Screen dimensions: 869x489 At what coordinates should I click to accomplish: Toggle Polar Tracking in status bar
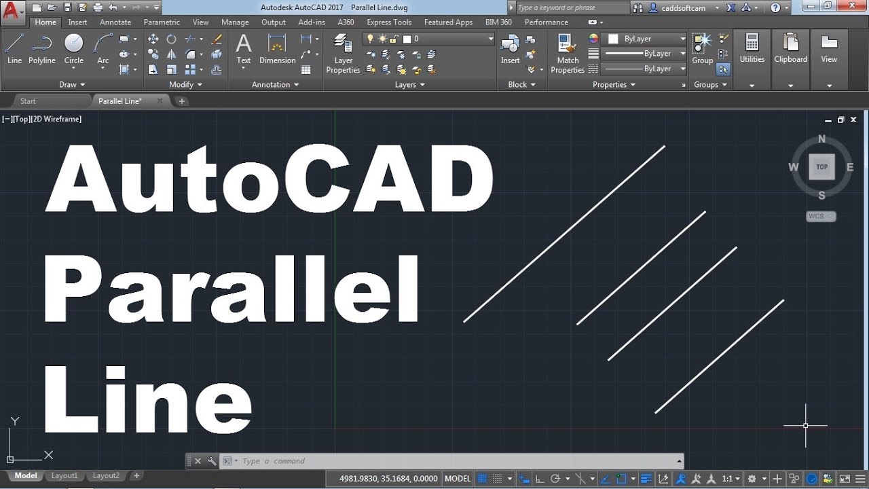[x=555, y=478]
